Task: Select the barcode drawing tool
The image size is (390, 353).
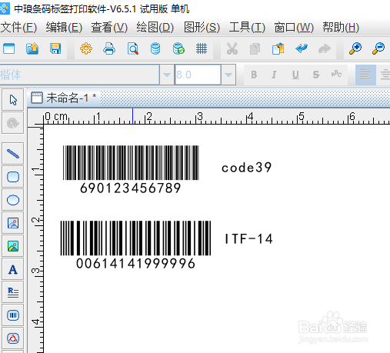Action: (x=13, y=315)
